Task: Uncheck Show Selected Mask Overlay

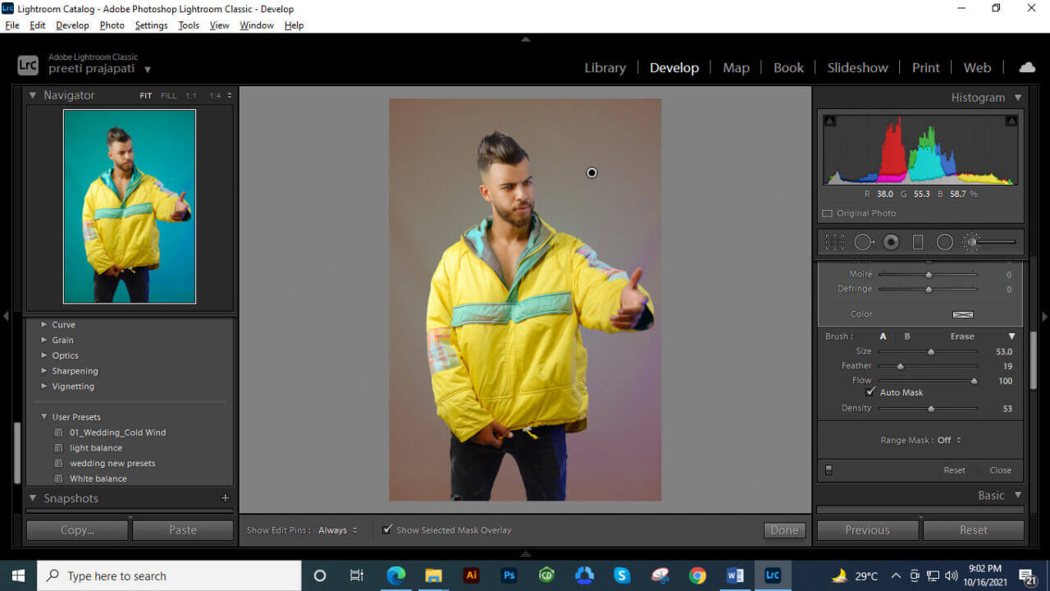Action: (387, 529)
